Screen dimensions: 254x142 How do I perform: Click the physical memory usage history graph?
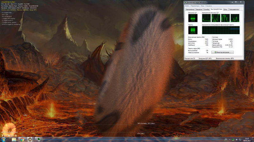click(221, 30)
